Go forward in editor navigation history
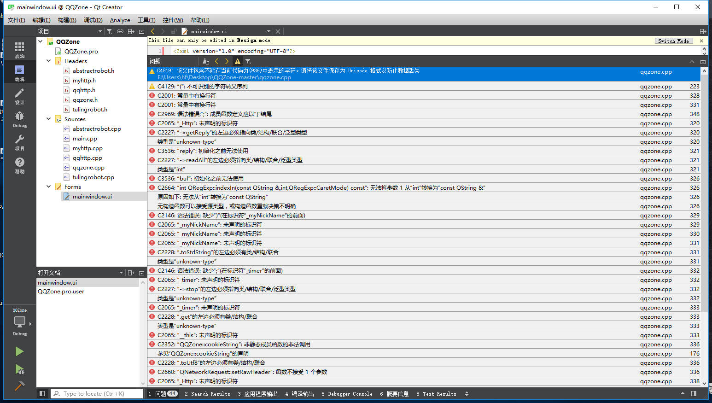712x403 pixels. pyautogui.click(x=163, y=31)
